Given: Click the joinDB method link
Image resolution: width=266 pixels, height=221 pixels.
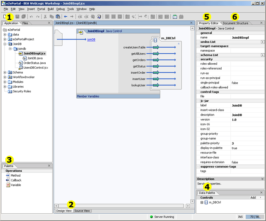Looking at the screenshot, I should click(91, 39).
